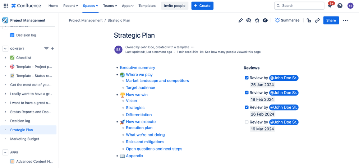Screen dimensions: 359x168
Task: Open the comment speech bubble icon
Action: (x=248, y=20)
